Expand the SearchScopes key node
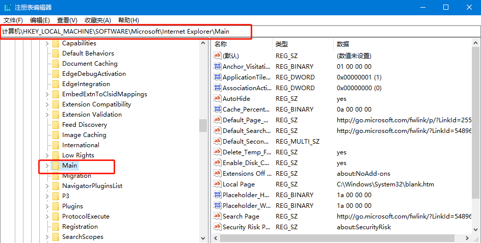481x243 pixels. coord(47,237)
